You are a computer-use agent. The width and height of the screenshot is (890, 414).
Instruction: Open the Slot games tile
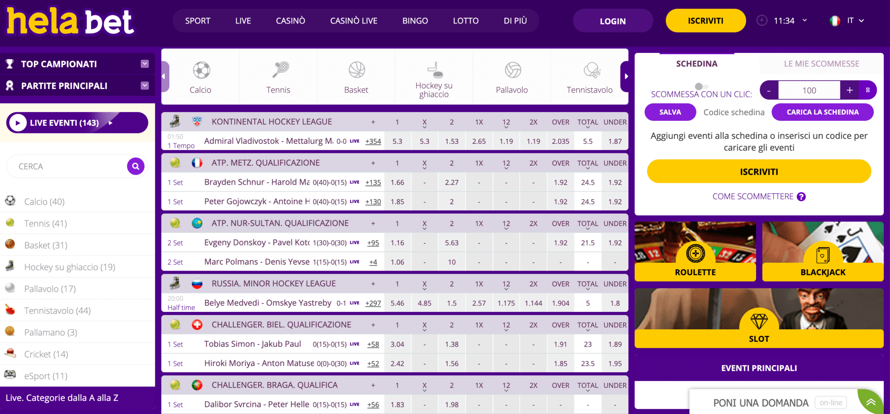[x=759, y=318]
